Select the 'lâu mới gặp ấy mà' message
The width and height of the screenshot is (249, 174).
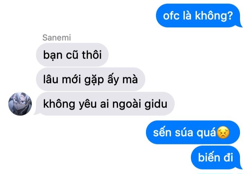click(91, 79)
